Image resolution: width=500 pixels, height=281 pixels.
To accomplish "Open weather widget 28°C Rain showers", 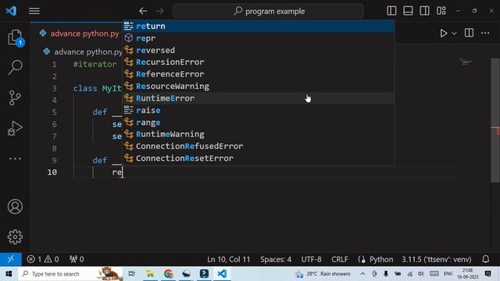I will point(323,274).
